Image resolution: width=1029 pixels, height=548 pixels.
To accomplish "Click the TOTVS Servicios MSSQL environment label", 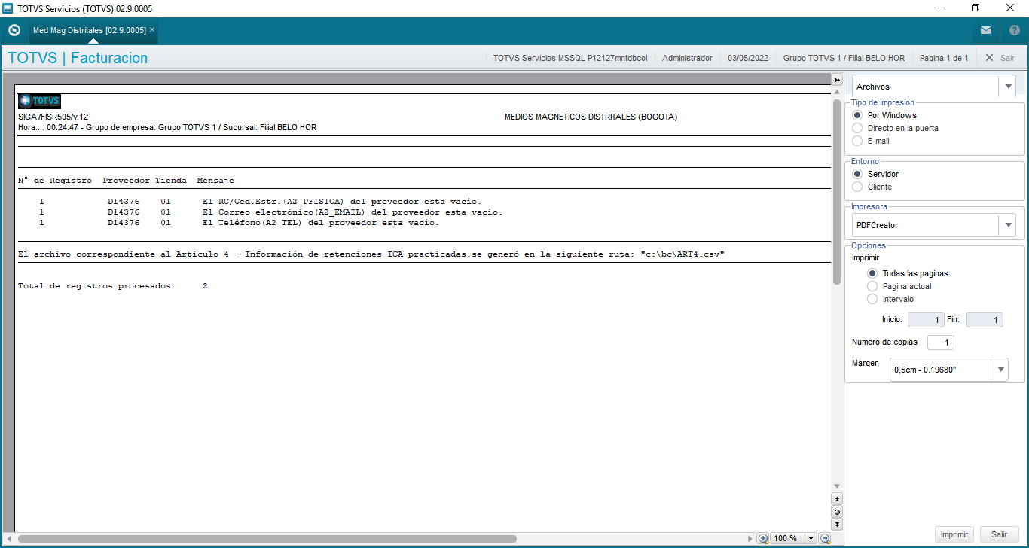I will 570,58.
